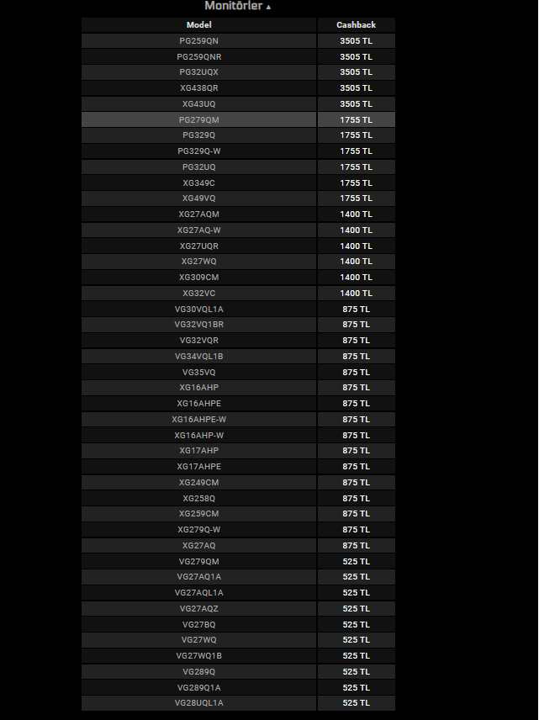Click the XG27AQM model name

pos(199,214)
